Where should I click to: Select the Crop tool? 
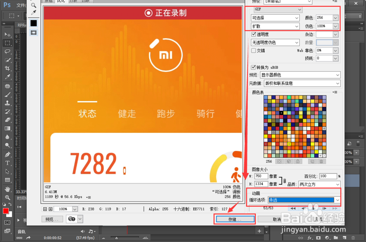(7, 68)
